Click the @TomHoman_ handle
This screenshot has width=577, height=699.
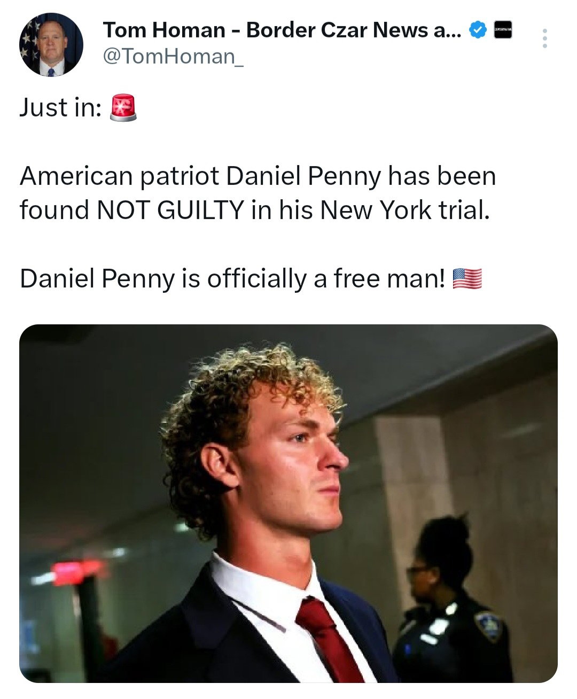tap(173, 56)
